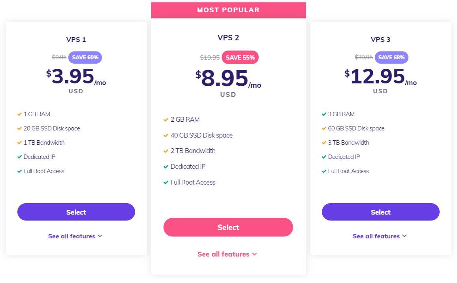
Task: Click the checkmark next to 2 TB Bandwidth
Action: tap(166, 151)
